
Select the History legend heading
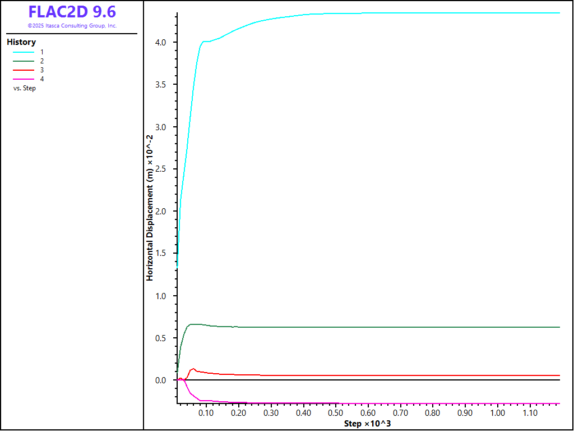[21, 42]
